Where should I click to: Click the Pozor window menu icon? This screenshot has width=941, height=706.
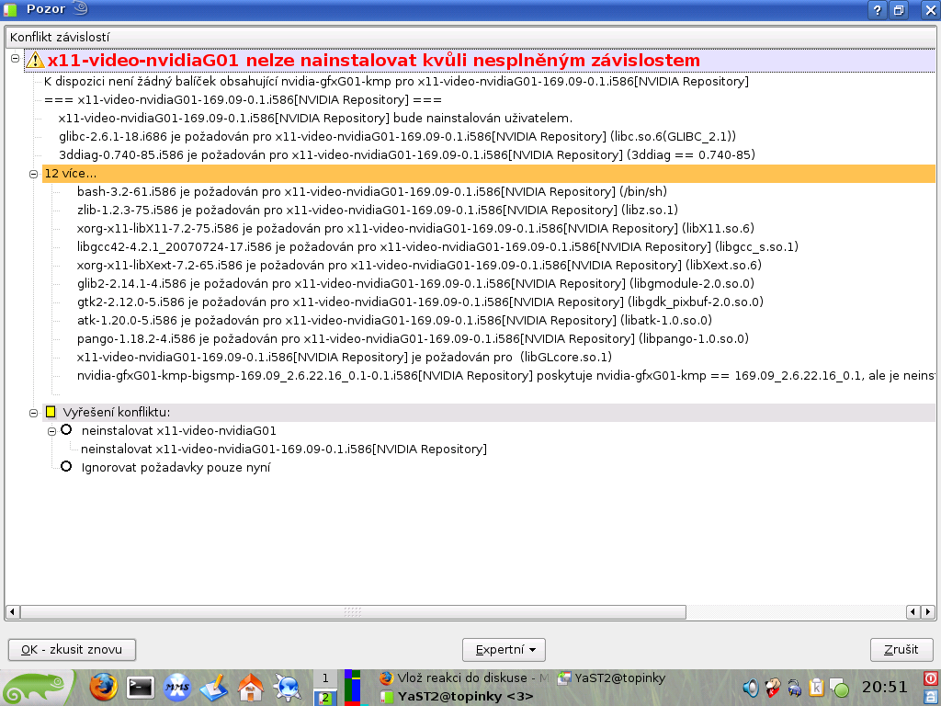pyautogui.click(x=10, y=9)
